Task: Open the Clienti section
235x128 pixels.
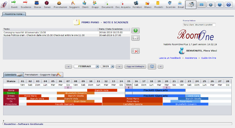Action: point(85,4)
